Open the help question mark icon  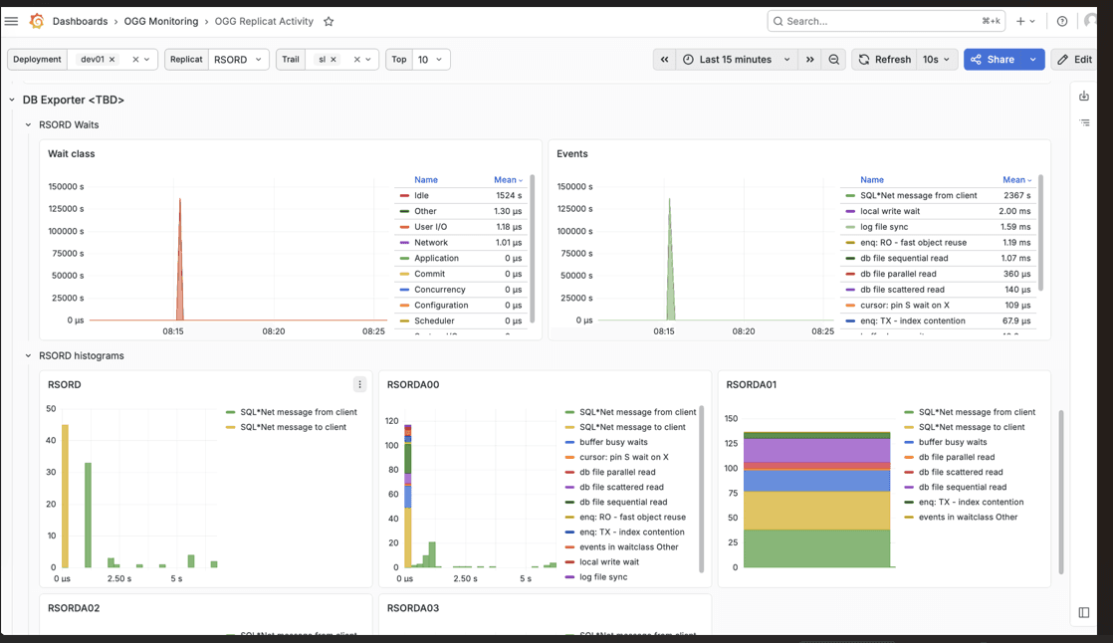[x=1062, y=21]
